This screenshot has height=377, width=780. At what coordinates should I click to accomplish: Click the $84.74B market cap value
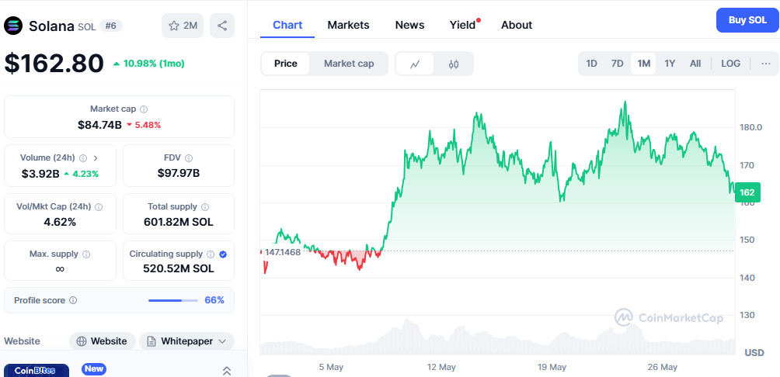[99, 125]
